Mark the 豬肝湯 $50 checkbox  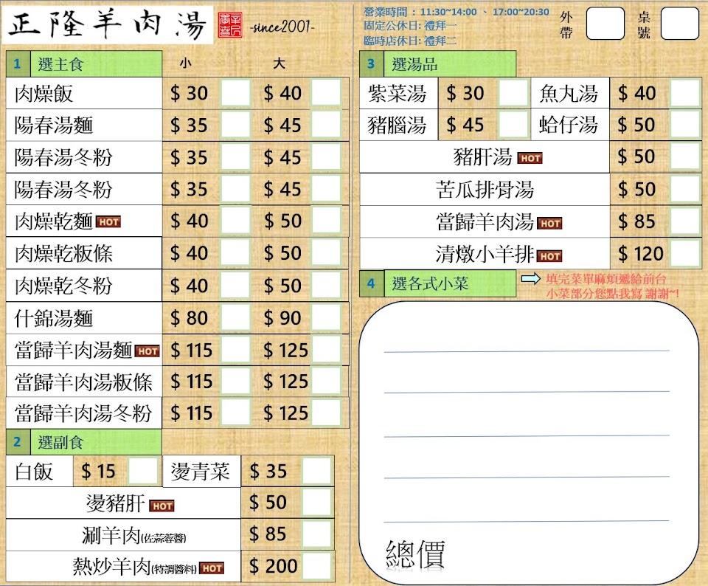[x=685, y=156]
